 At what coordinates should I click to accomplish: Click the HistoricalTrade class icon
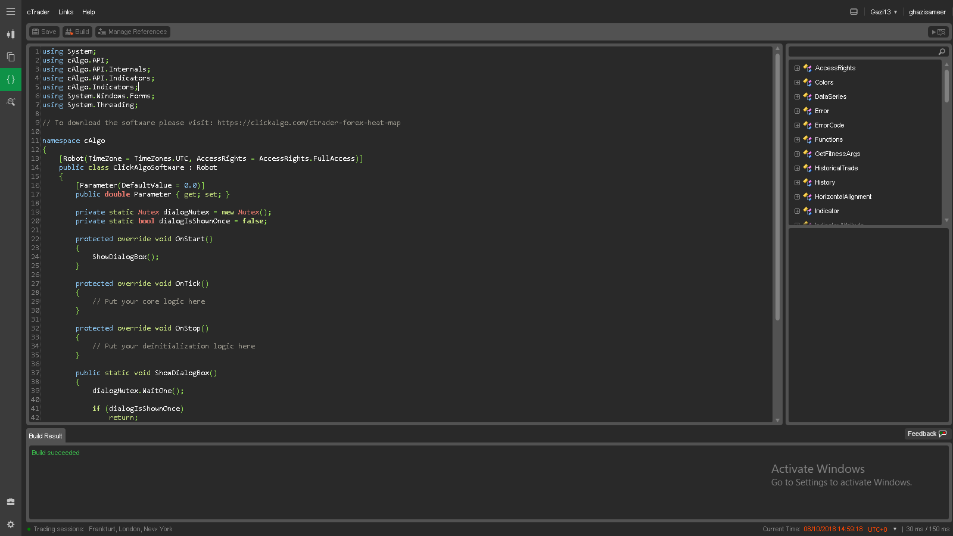click(808, 168)
